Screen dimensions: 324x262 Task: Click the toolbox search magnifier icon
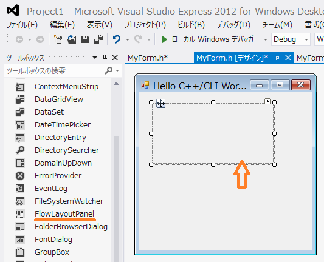tap(108, 71)
